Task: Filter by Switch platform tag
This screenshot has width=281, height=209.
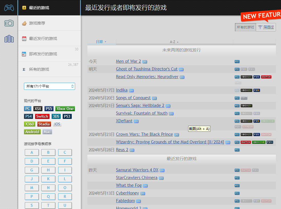Action: point(42,116)
